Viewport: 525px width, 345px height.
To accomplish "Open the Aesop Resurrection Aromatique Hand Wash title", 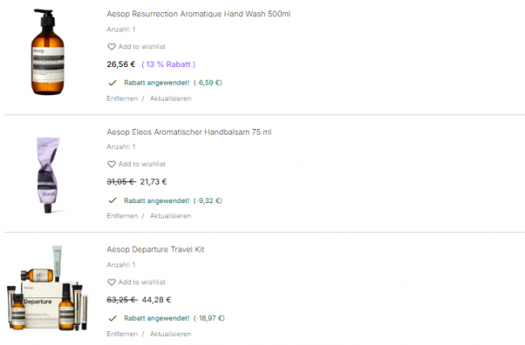I will (x=198, y=14).
